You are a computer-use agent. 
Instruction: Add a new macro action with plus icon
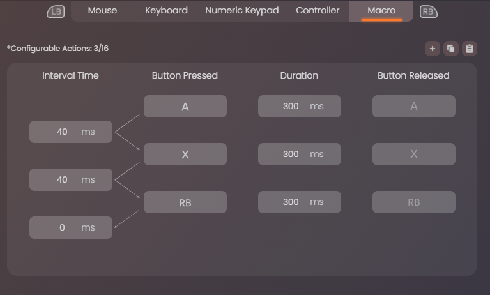tap(433, 49)
